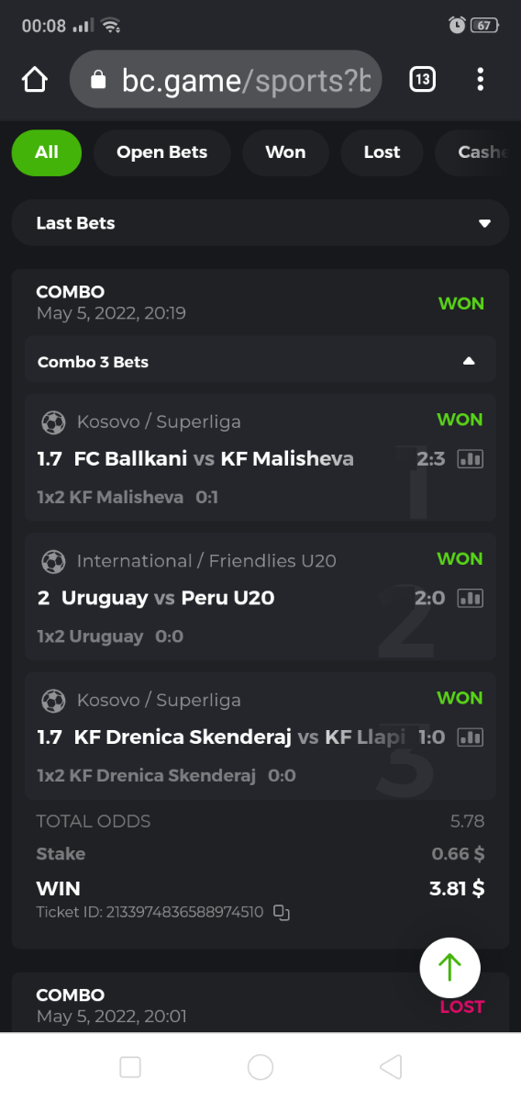Open the tab switcher showing 13 tabs

422,80
